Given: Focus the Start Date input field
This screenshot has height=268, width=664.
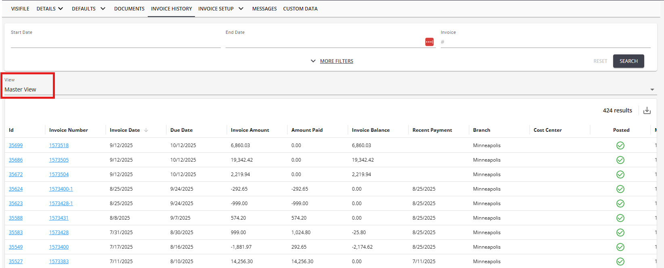Looking at the screenshot, I should point(116,42).
